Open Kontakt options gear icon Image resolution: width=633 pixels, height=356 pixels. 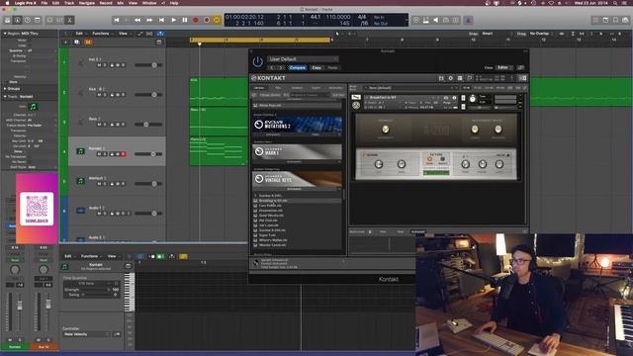pyautogui.click(x=451, y=78)
